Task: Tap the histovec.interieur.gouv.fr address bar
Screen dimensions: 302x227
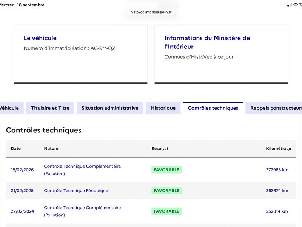Action: [x=151, y=12]
